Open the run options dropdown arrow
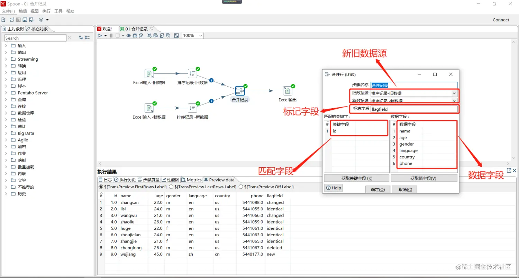519x278 pixels. 106,36
